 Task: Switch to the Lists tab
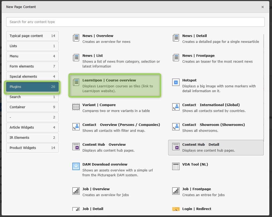(x=32, y=46)
